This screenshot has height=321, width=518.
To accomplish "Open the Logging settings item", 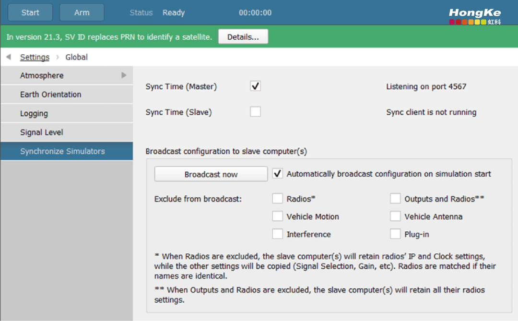I will point(67,113).
